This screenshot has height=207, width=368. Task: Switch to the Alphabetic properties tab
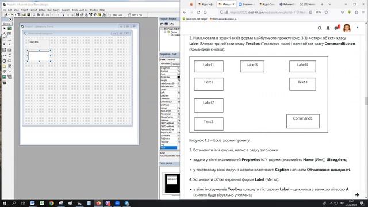pyautogui.click(x=166, y=64)
